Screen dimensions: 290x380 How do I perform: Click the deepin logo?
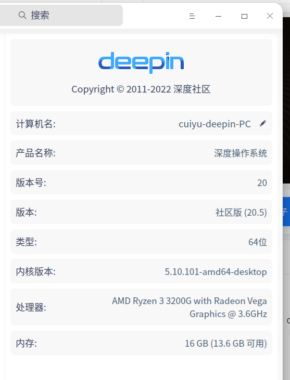click(x=141, y=62)
